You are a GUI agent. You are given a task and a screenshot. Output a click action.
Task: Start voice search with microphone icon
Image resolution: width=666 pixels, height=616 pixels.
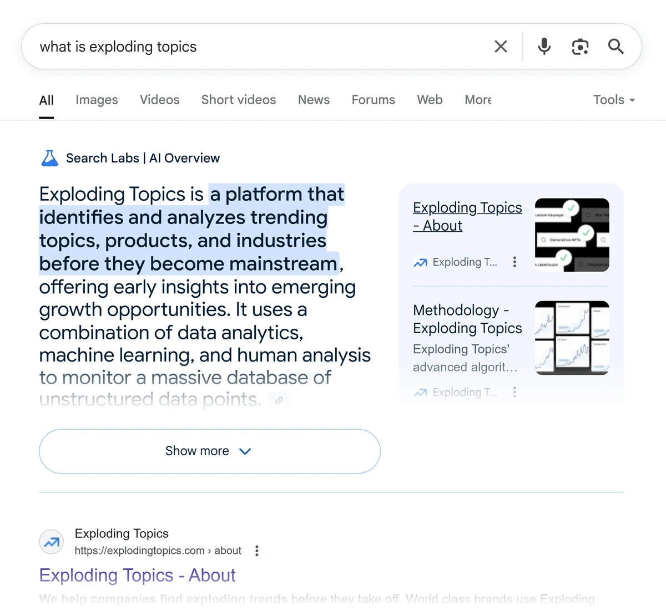(544, 47)
